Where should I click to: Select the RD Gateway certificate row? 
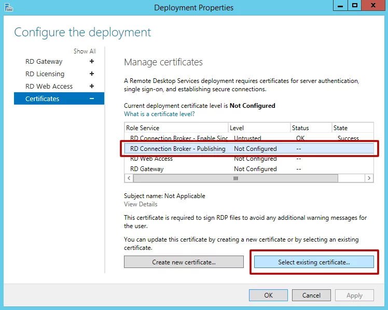click(x=147, y=169)
